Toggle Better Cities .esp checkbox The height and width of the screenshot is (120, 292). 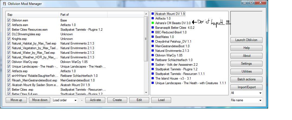(9, 90)
